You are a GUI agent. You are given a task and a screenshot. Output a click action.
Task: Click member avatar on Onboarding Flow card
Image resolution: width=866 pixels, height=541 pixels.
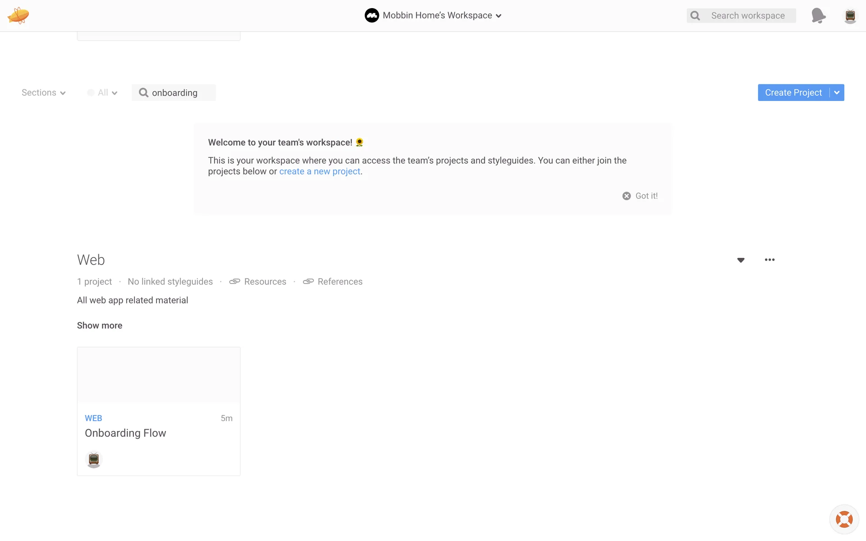click(x=94, y=459)
